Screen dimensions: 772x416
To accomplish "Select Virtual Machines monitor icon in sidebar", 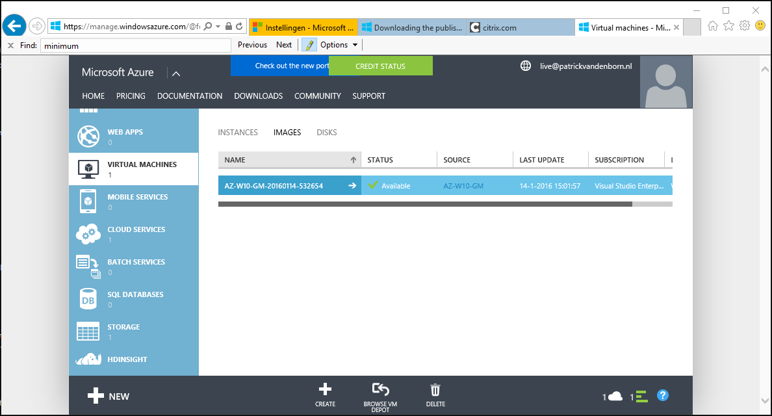I will (88, 170).
